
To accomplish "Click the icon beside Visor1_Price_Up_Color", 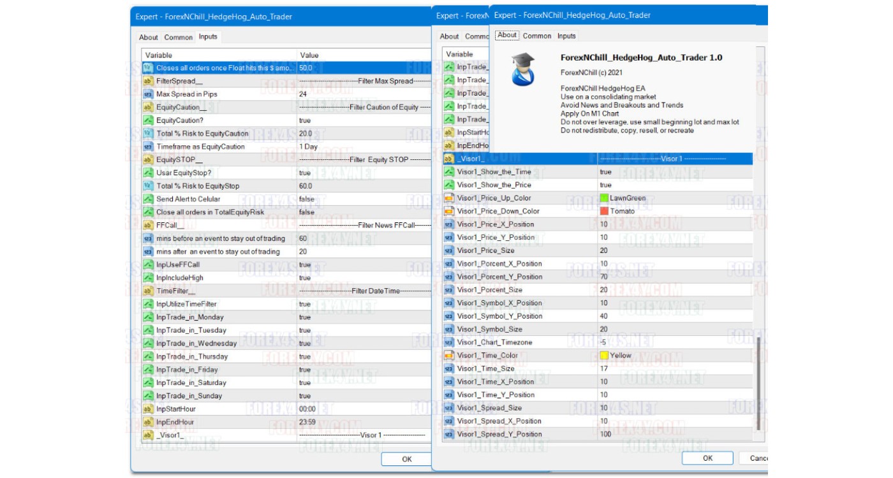I will pos(448,198).
